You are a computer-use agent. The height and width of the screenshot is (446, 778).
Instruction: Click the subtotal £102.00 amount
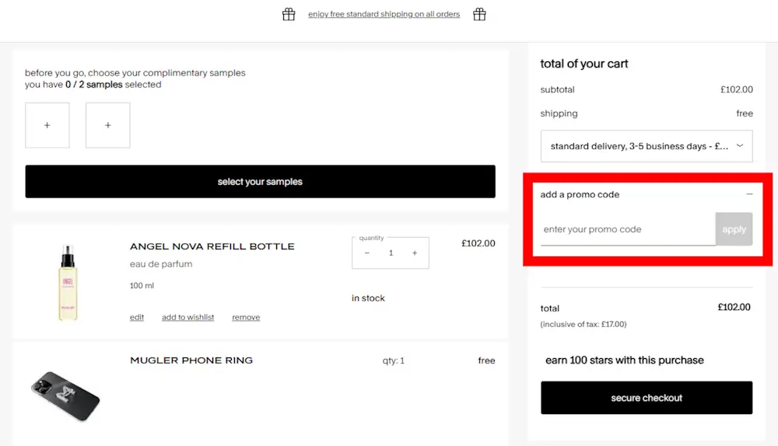(x=736, y=89)
